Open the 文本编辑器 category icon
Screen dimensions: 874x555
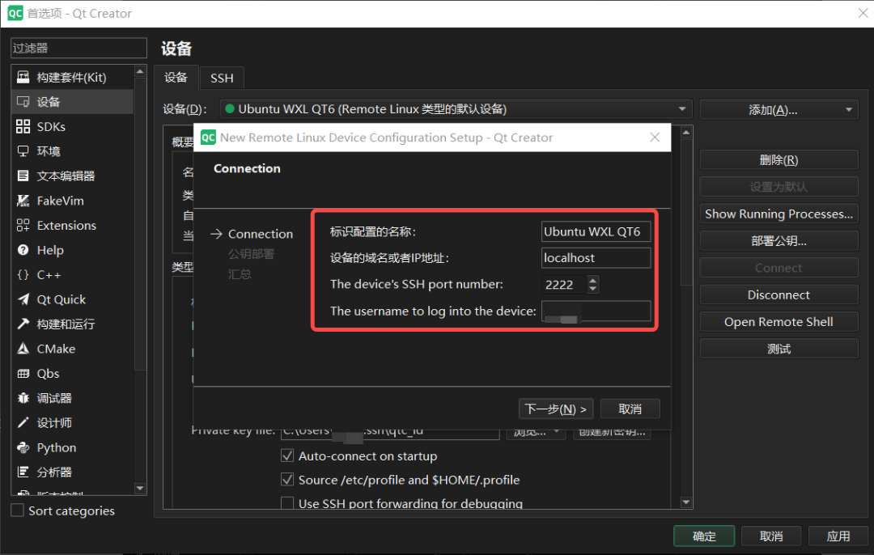coord(23,176)
